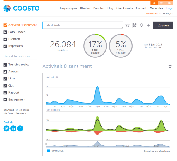Click the Impressies eye icon
177x161 pixels.
point(5,46)
